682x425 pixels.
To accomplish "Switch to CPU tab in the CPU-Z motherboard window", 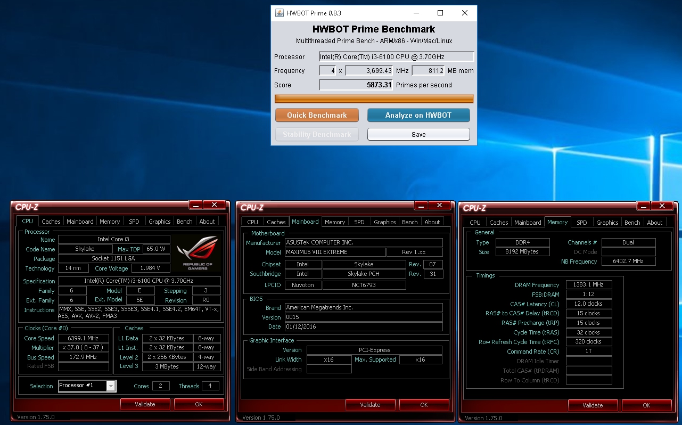I will tap(253, 222).
